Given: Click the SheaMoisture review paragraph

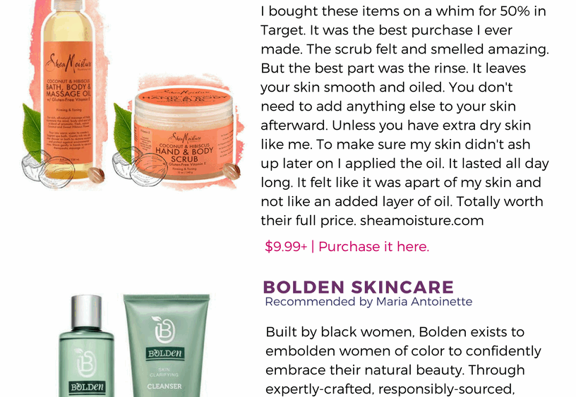Looking at the screenshot, I should click(x=404, y=116).
